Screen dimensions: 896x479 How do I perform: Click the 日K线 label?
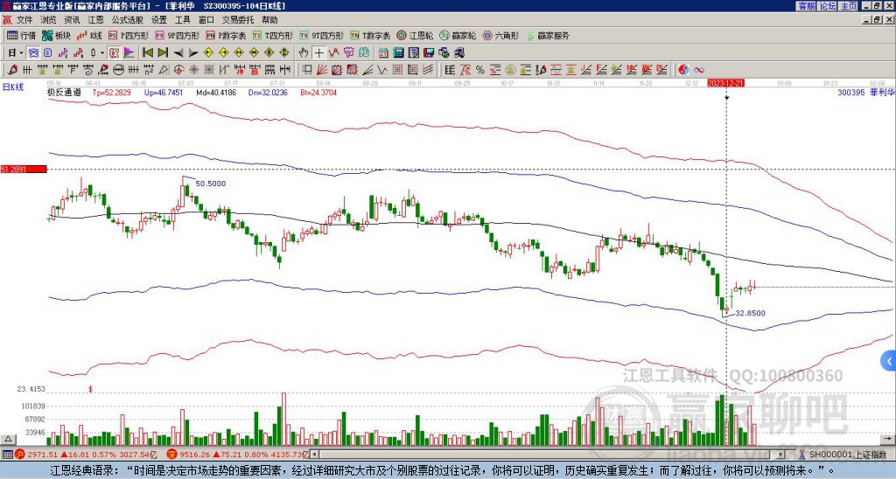(13, 87)
